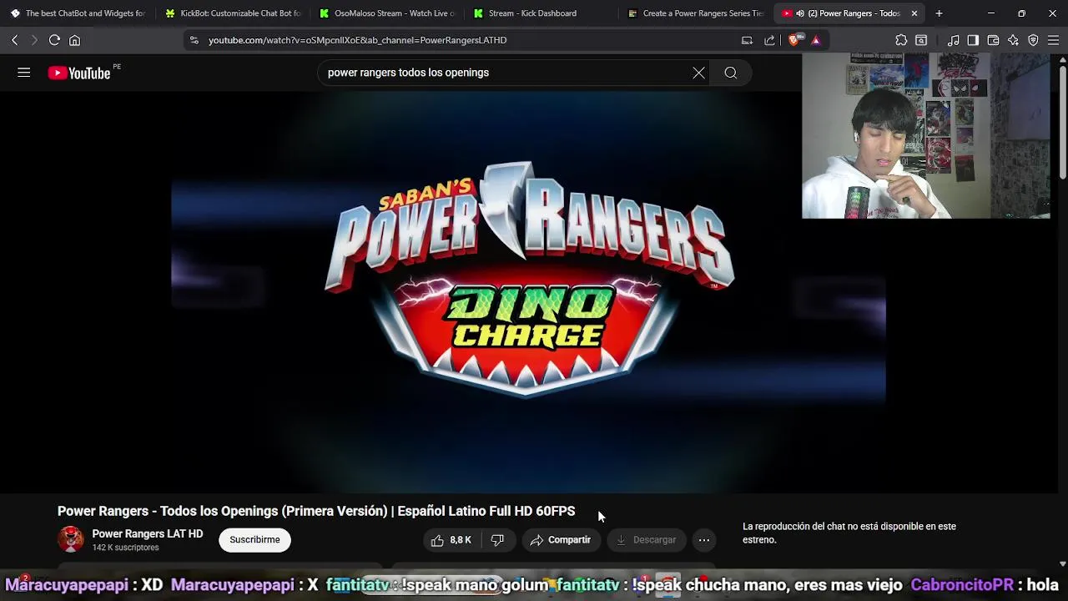Open Power Rangers LAT HD channel avatar
Viewport: 1068px width, 601px height.
click(x=71, y=539)
